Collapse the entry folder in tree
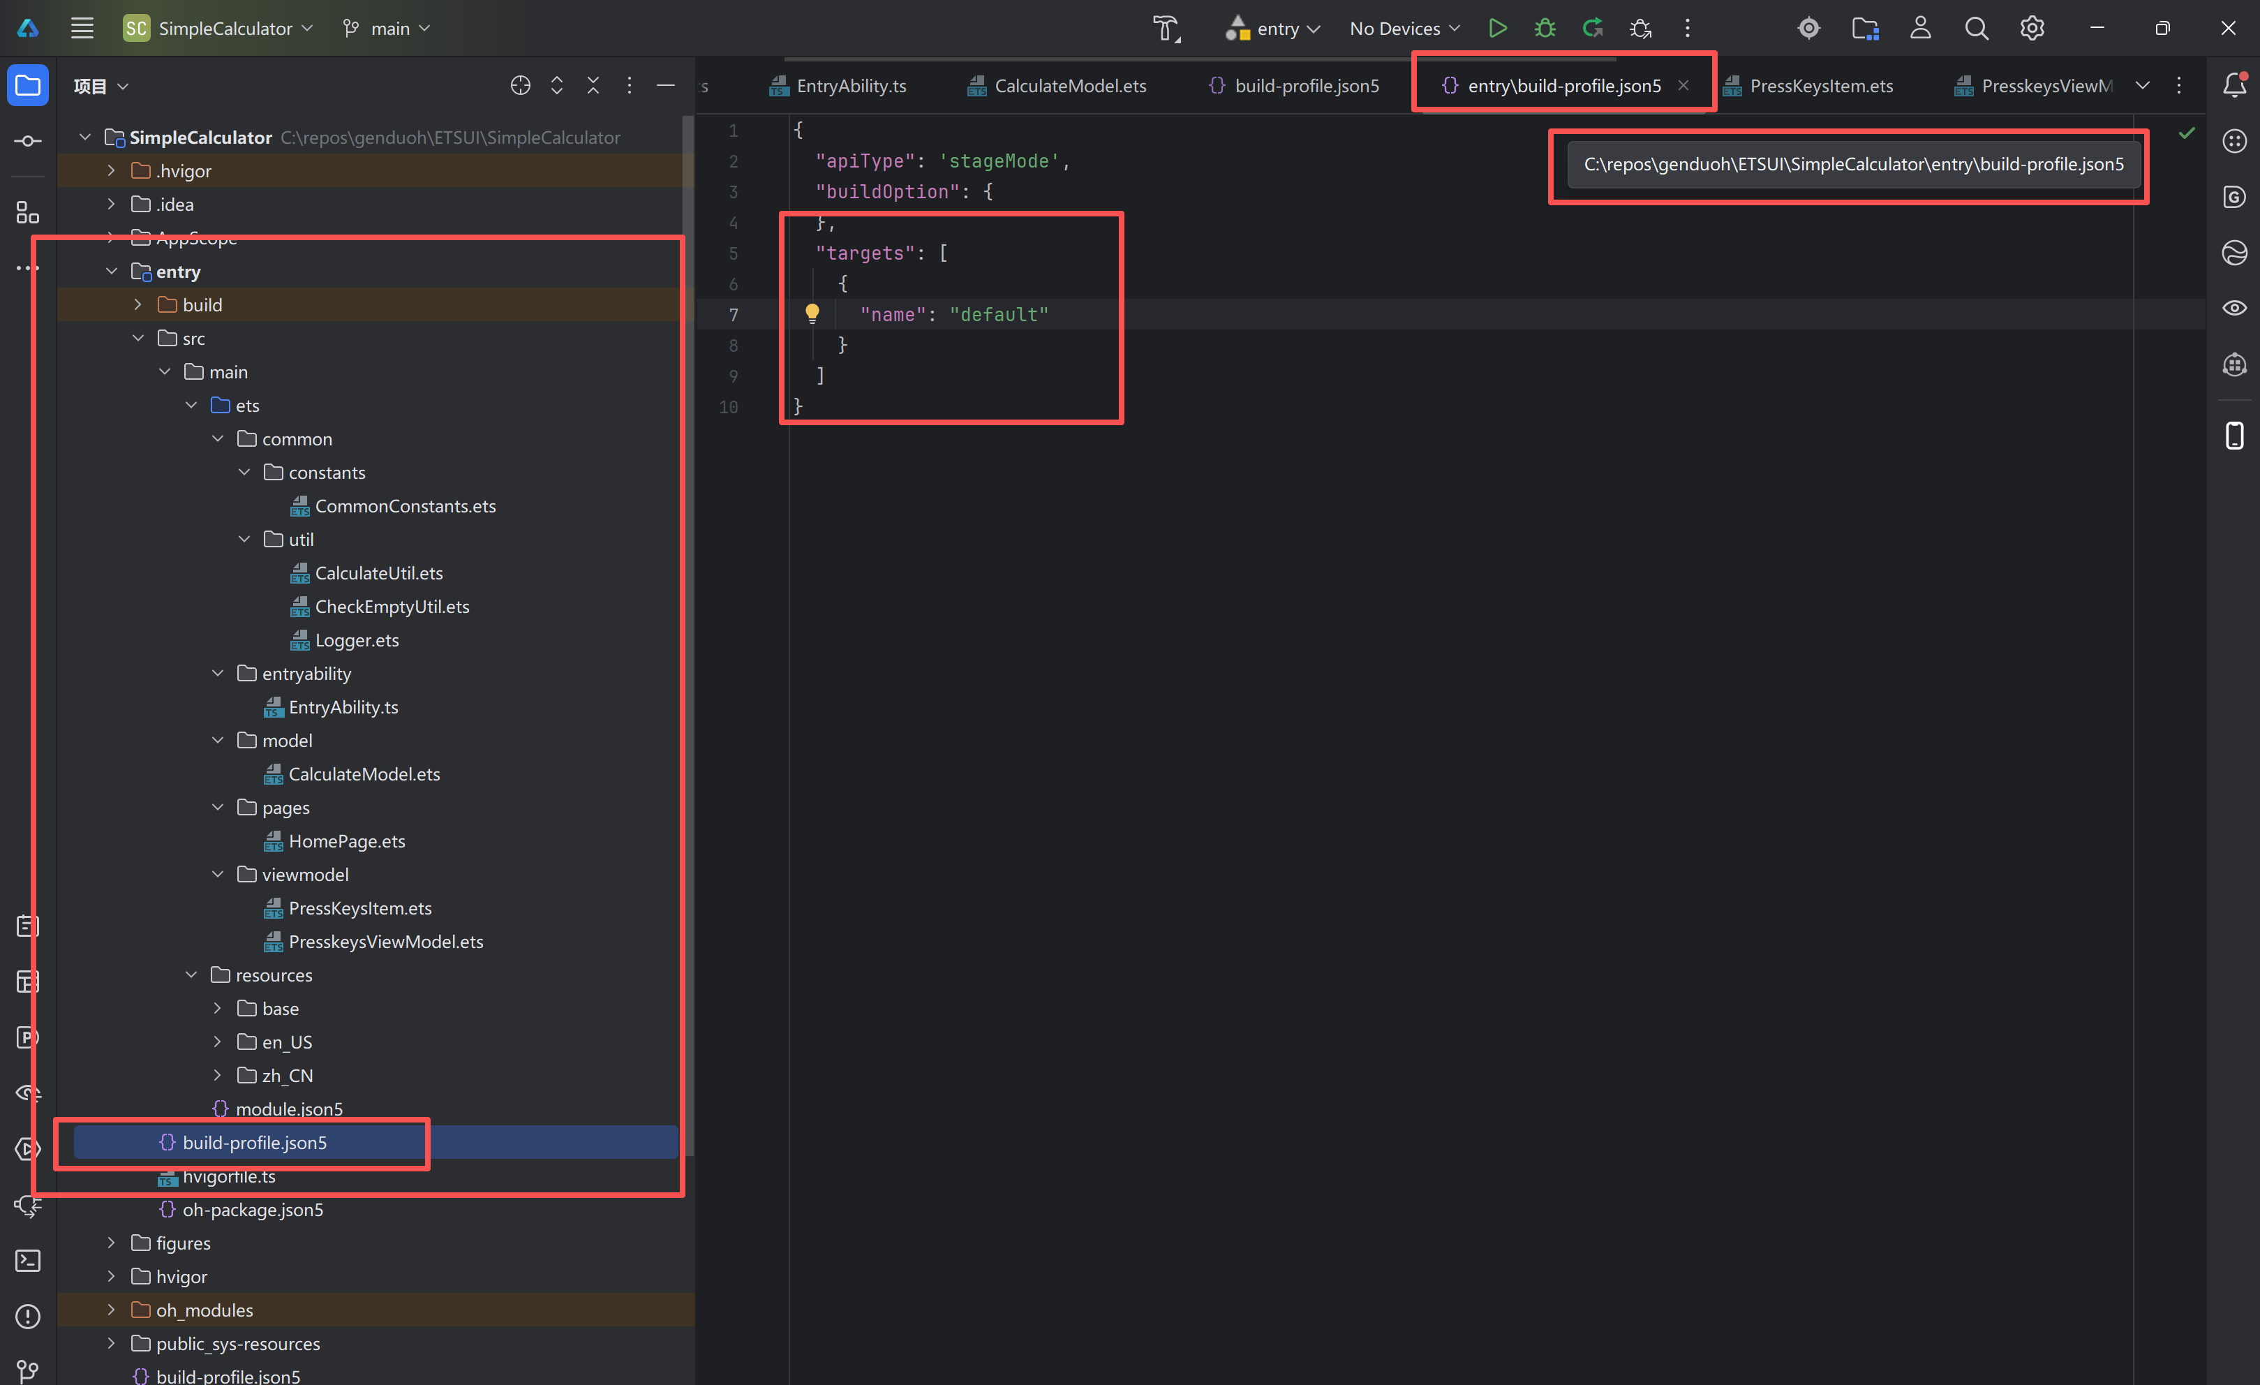This screenshot has height=1385, width=2260. point(112,272)
